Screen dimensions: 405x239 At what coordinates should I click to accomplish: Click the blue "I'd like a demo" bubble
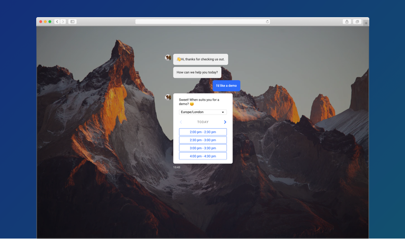pos(226,86)
